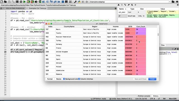Select the df variable row in Variable explorer
Viewport: 179px width, 101px height.
[148, 16]
